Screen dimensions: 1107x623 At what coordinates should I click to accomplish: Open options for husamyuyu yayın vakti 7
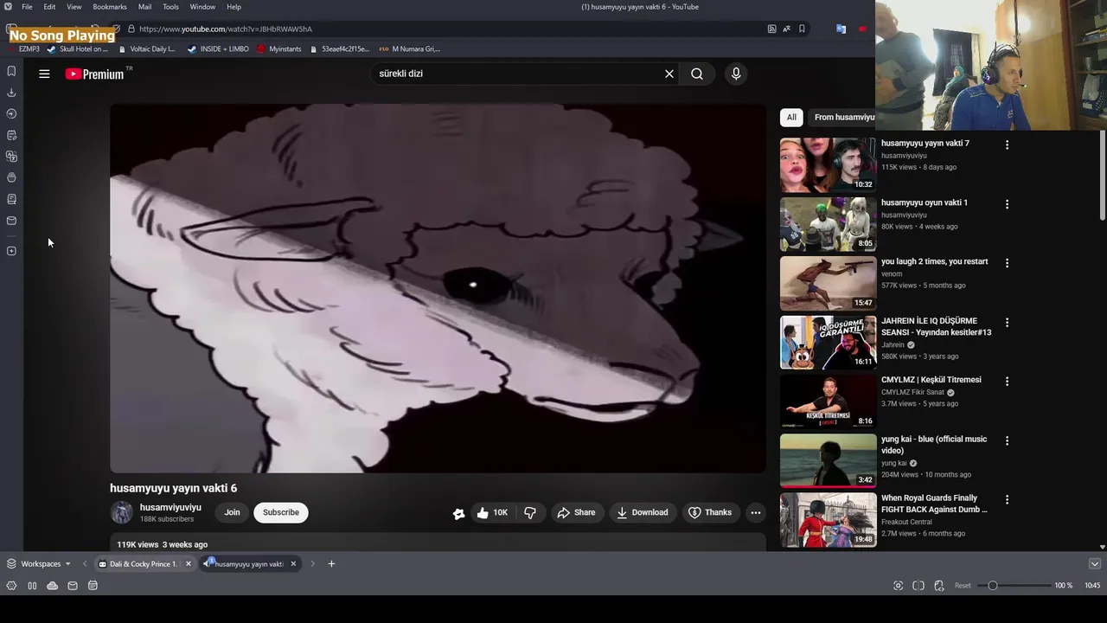(1007, 145)
